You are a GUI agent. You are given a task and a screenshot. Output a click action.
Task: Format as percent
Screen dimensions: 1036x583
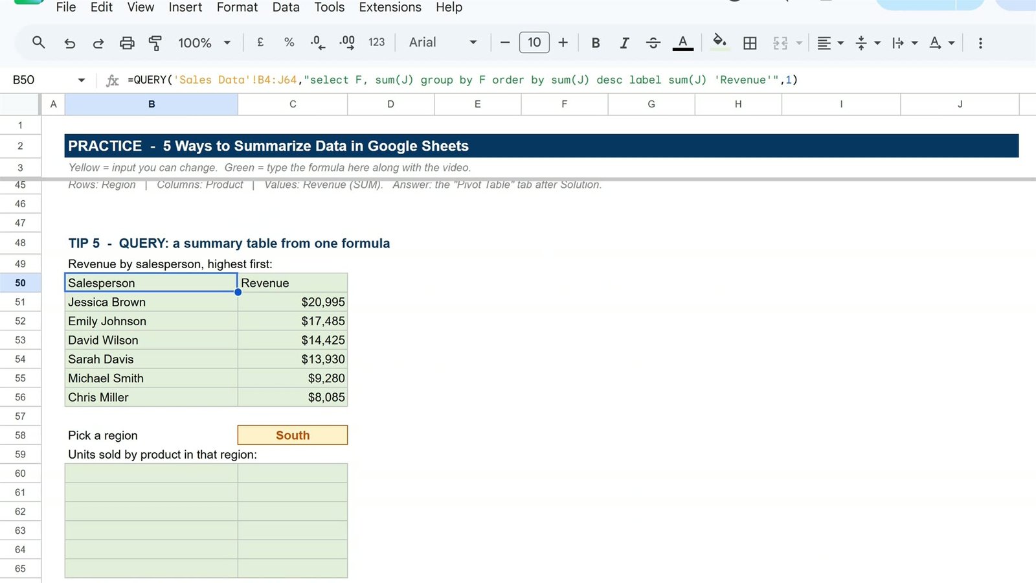(289, 42)
